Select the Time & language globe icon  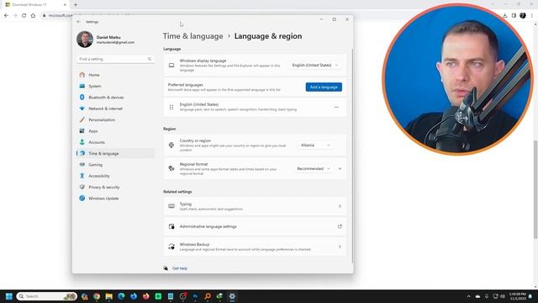click(82, 153)
